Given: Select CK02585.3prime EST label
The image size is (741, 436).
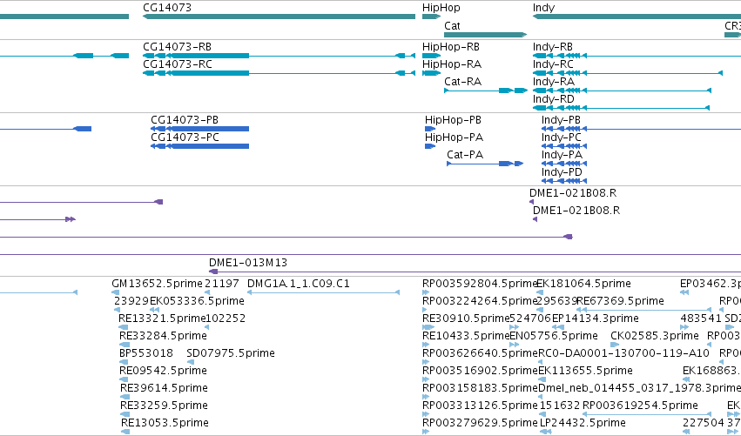Looking at the screenshot, I should coord(655,336).
